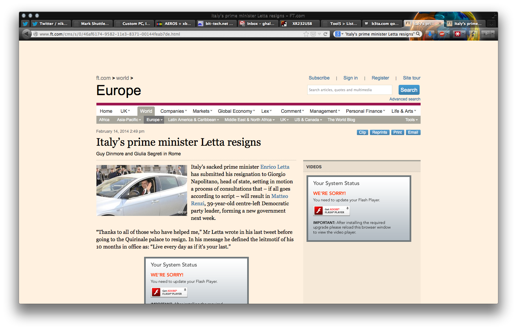Screen dimensions: 517x330
Task: Open the Asia-Pacific region dropdown
Action: point(129,120)
